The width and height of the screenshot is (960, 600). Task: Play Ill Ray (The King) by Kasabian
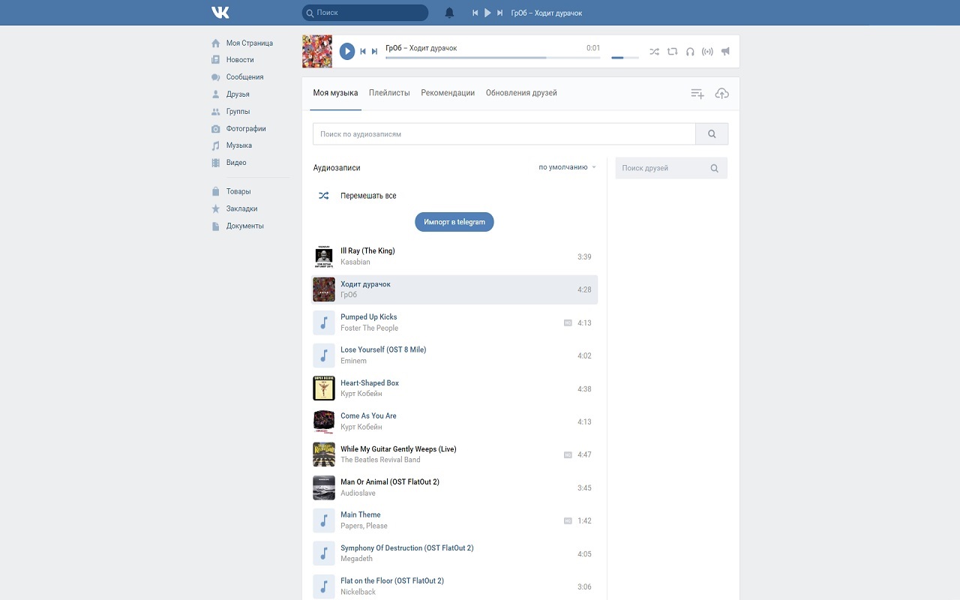[454, 256]
